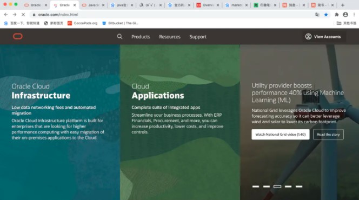Open the Bitbucket bookmark
This screenshot has height=200, width=359.
point(120,23)
